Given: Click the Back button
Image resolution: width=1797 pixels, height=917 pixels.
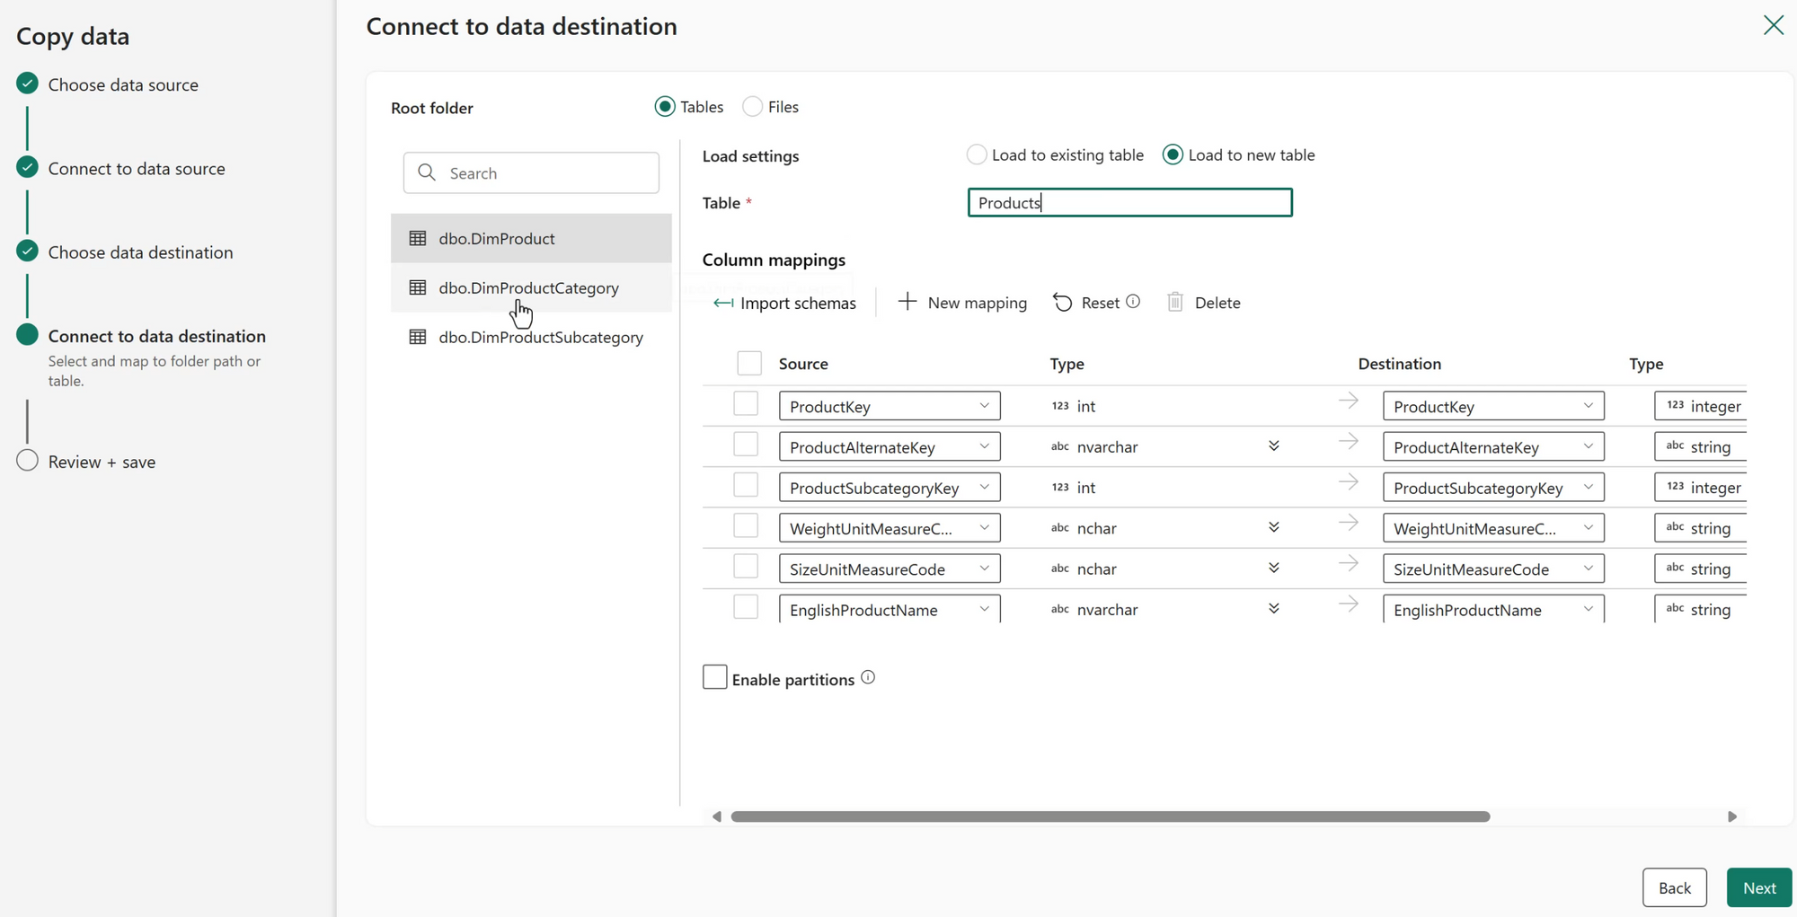Looking at the screenshot, I should [x=1674, y=887].
